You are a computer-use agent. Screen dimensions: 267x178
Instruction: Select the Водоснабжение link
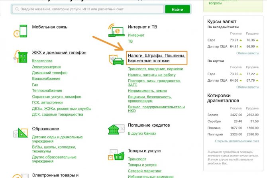[46, 78]
